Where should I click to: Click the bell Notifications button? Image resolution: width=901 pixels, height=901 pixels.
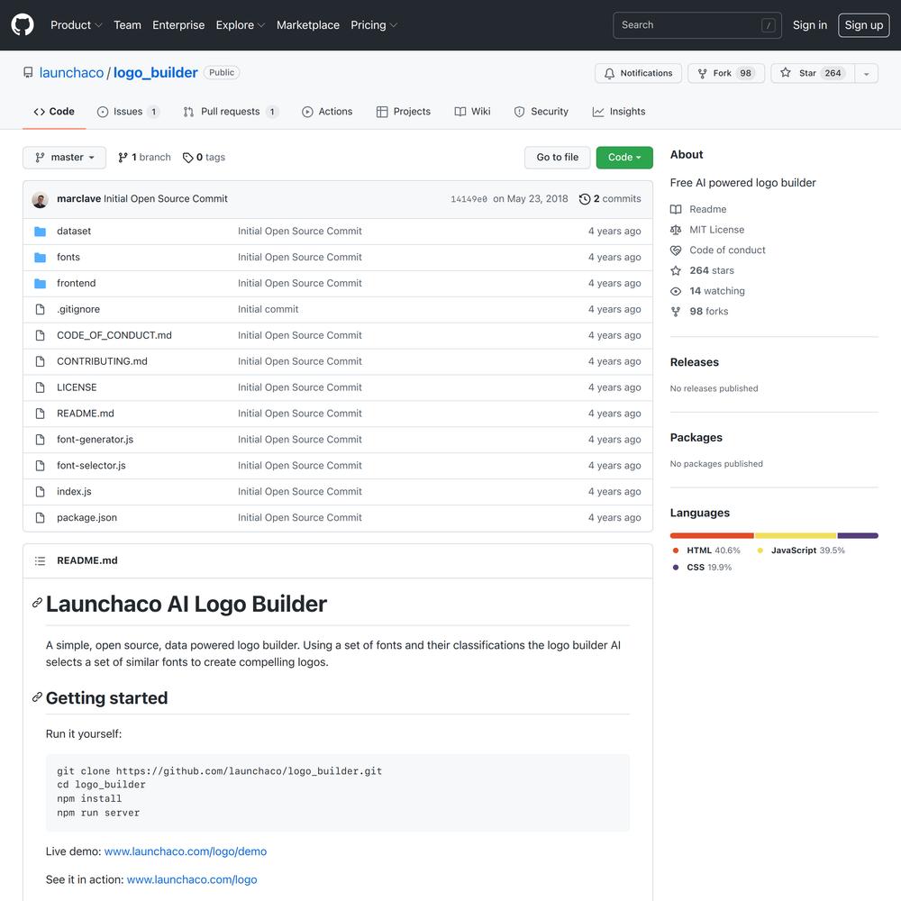coord(638,73)
